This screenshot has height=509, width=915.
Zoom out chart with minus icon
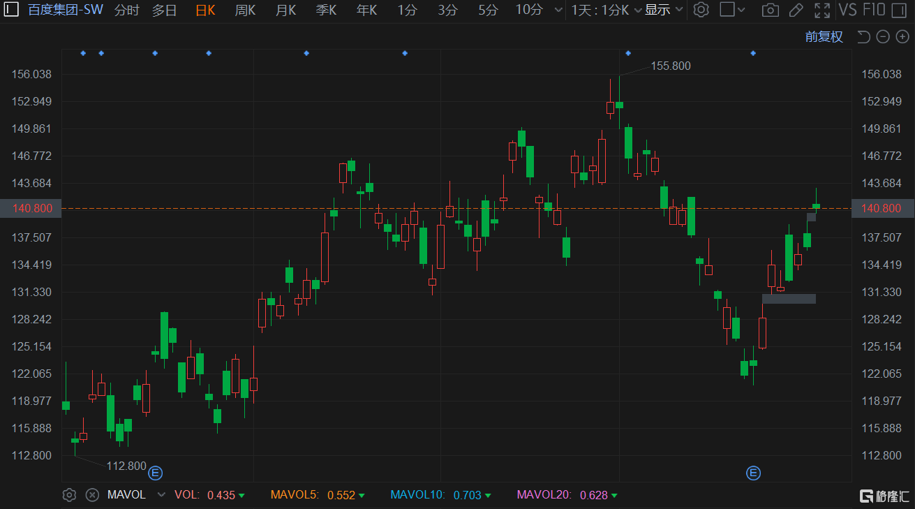(x=883, y=37)
